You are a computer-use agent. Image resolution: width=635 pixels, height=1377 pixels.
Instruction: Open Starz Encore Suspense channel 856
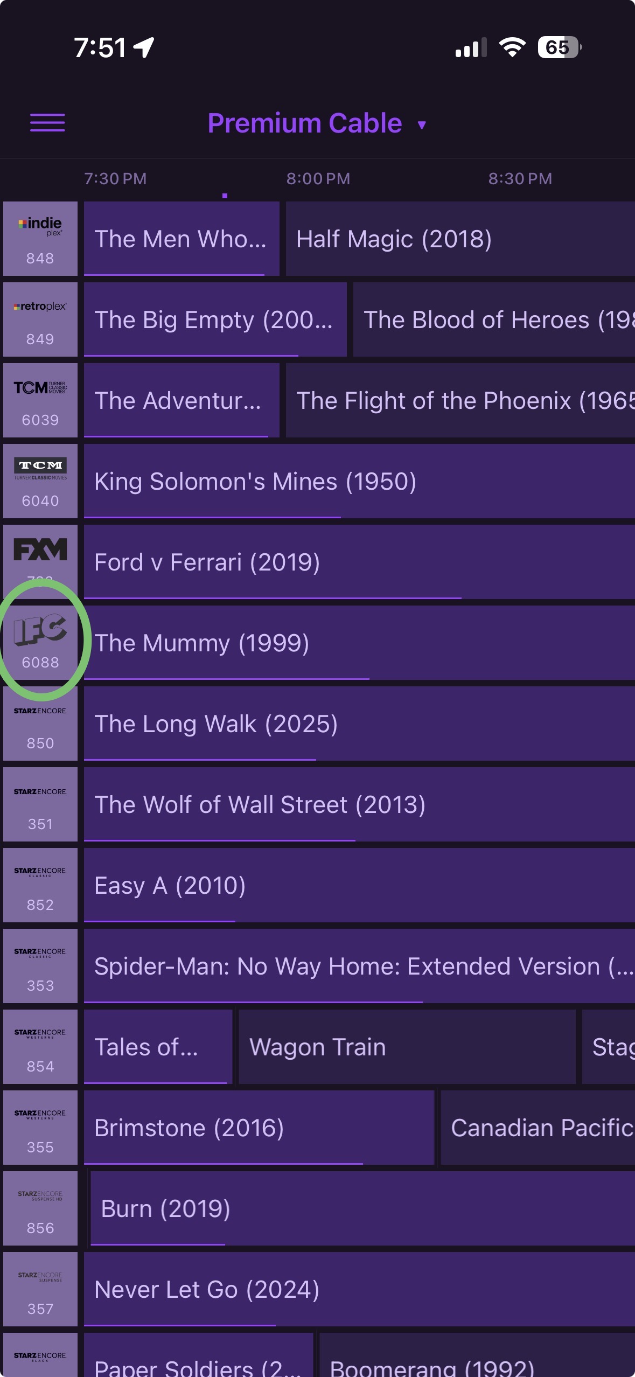click(40, 1208)
